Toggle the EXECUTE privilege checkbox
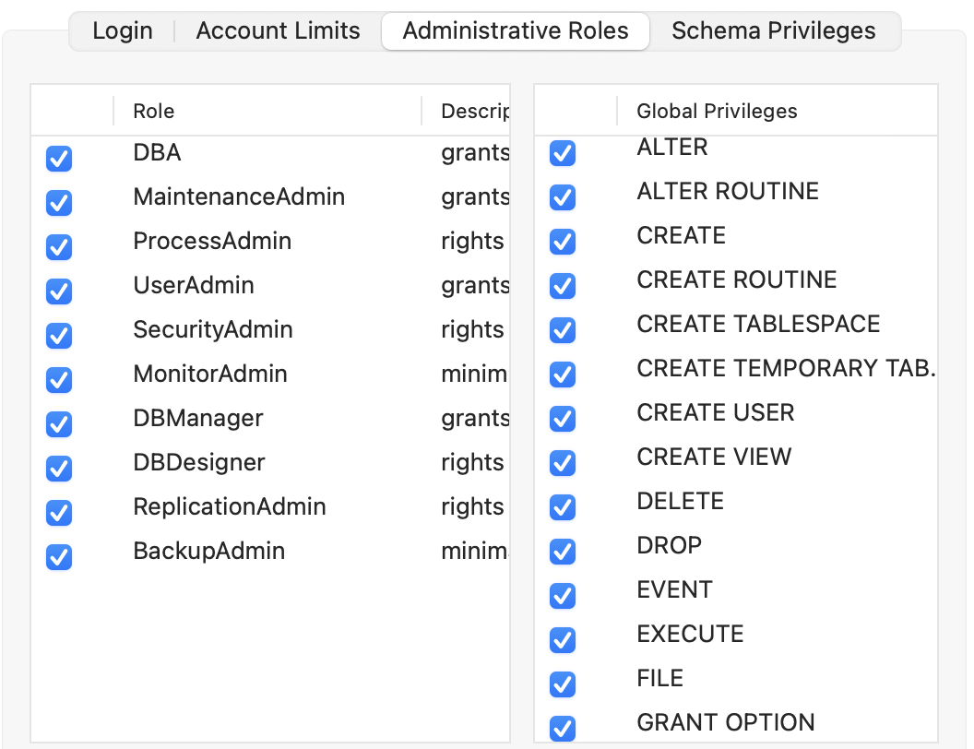 (x=563, y=640)
